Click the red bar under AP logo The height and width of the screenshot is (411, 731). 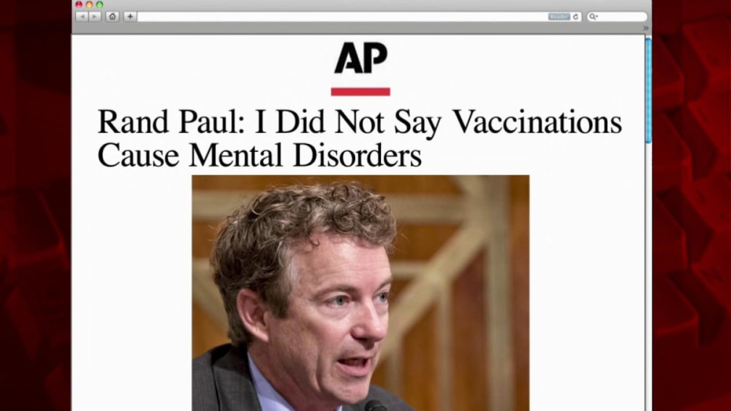[360, 92]
